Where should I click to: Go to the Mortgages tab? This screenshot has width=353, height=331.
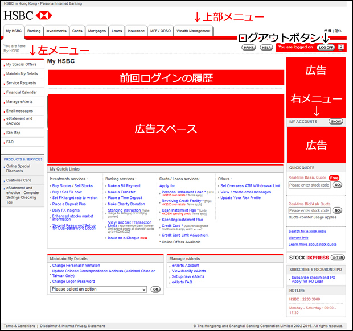point(97,31)
